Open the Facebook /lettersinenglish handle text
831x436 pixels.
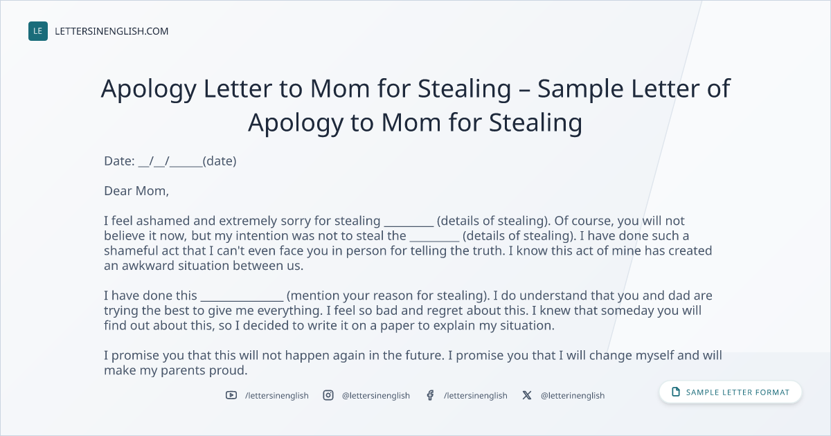pos(476,395)
